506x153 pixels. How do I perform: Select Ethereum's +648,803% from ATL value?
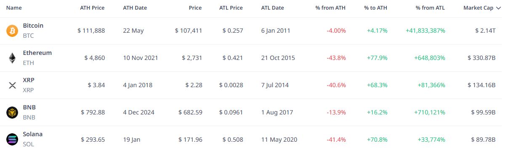click(x=428, y=58)
